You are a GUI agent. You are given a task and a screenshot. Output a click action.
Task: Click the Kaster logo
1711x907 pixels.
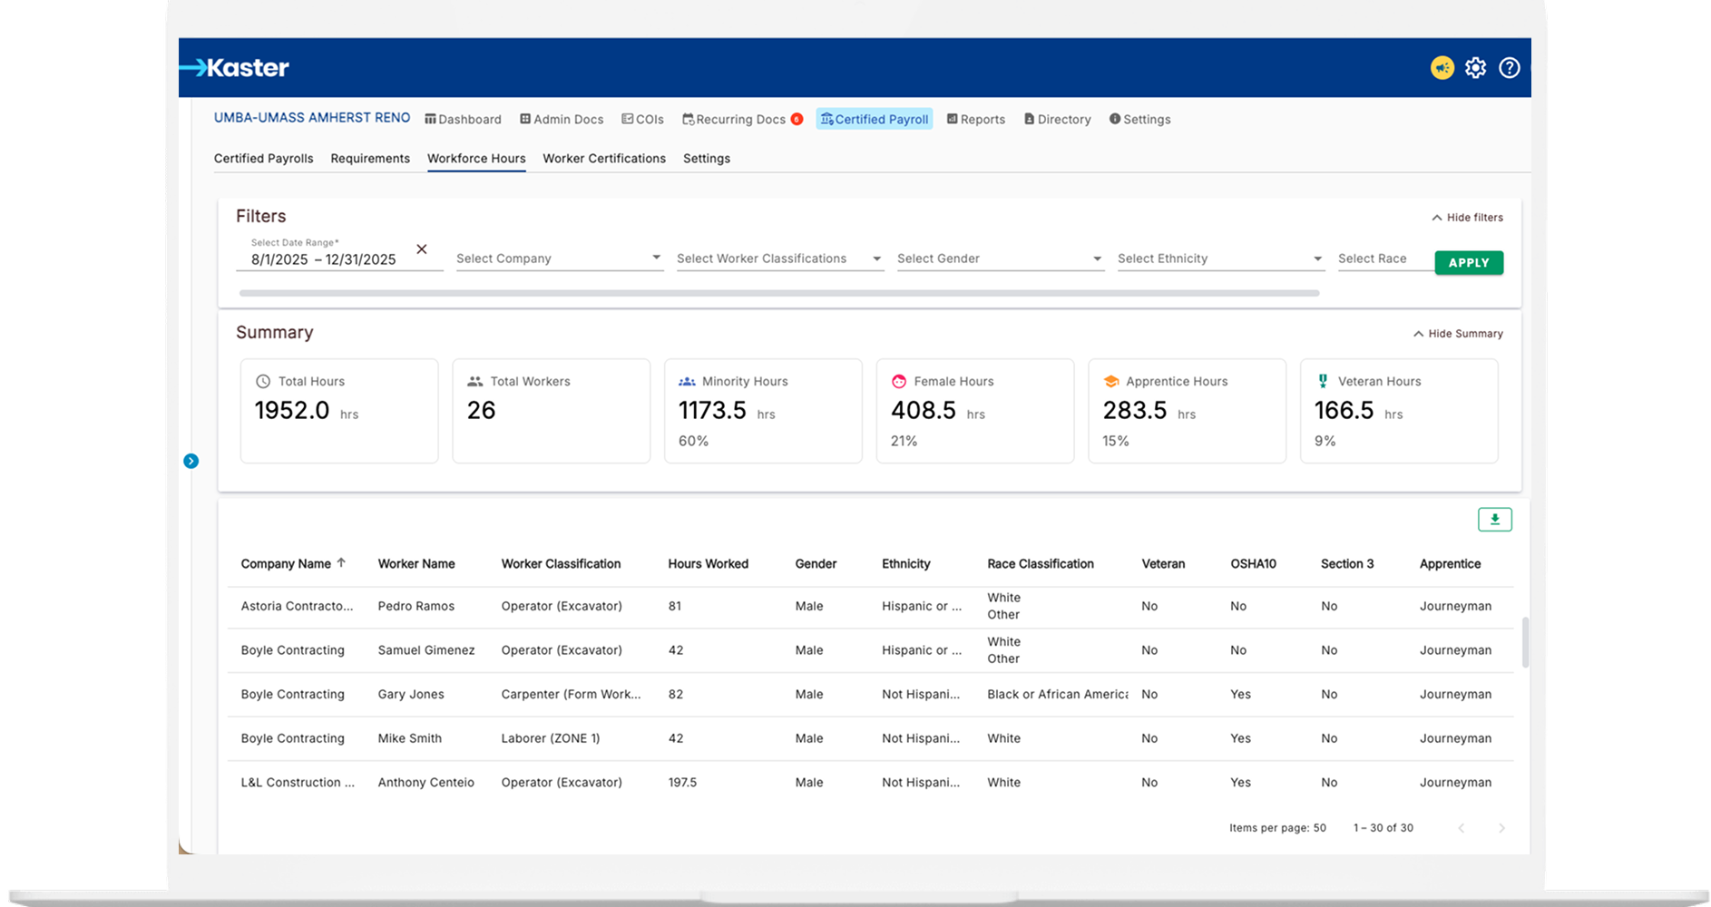pyautogui.click(x=235, y=68)
